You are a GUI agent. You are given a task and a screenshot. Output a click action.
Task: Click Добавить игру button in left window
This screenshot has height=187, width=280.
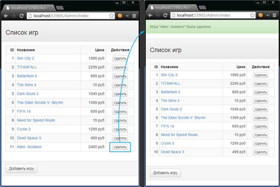point(22,169)
